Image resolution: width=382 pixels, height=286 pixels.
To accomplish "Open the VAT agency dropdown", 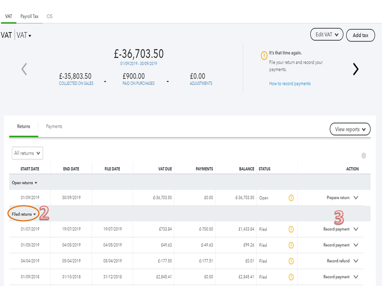I will [x=24, y=35].
